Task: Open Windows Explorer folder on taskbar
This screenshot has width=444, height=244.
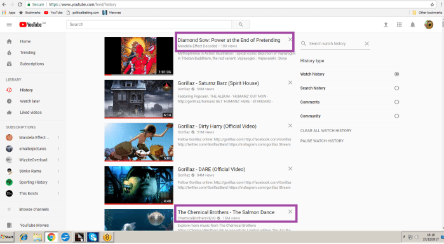Action: point(37,237)
